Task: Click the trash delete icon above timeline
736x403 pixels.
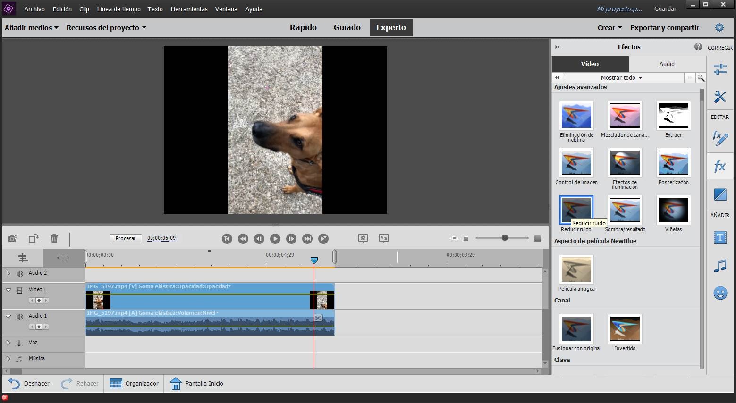Action: (x=54, y=238)
